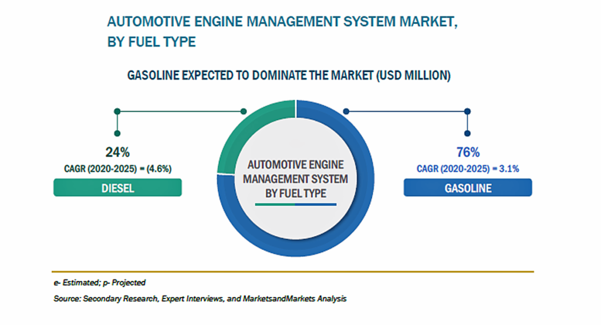Click the diesel CAGR (2020-2025) = (4.6%) text
The image size is (601, 325).
[x=117, y=169]
